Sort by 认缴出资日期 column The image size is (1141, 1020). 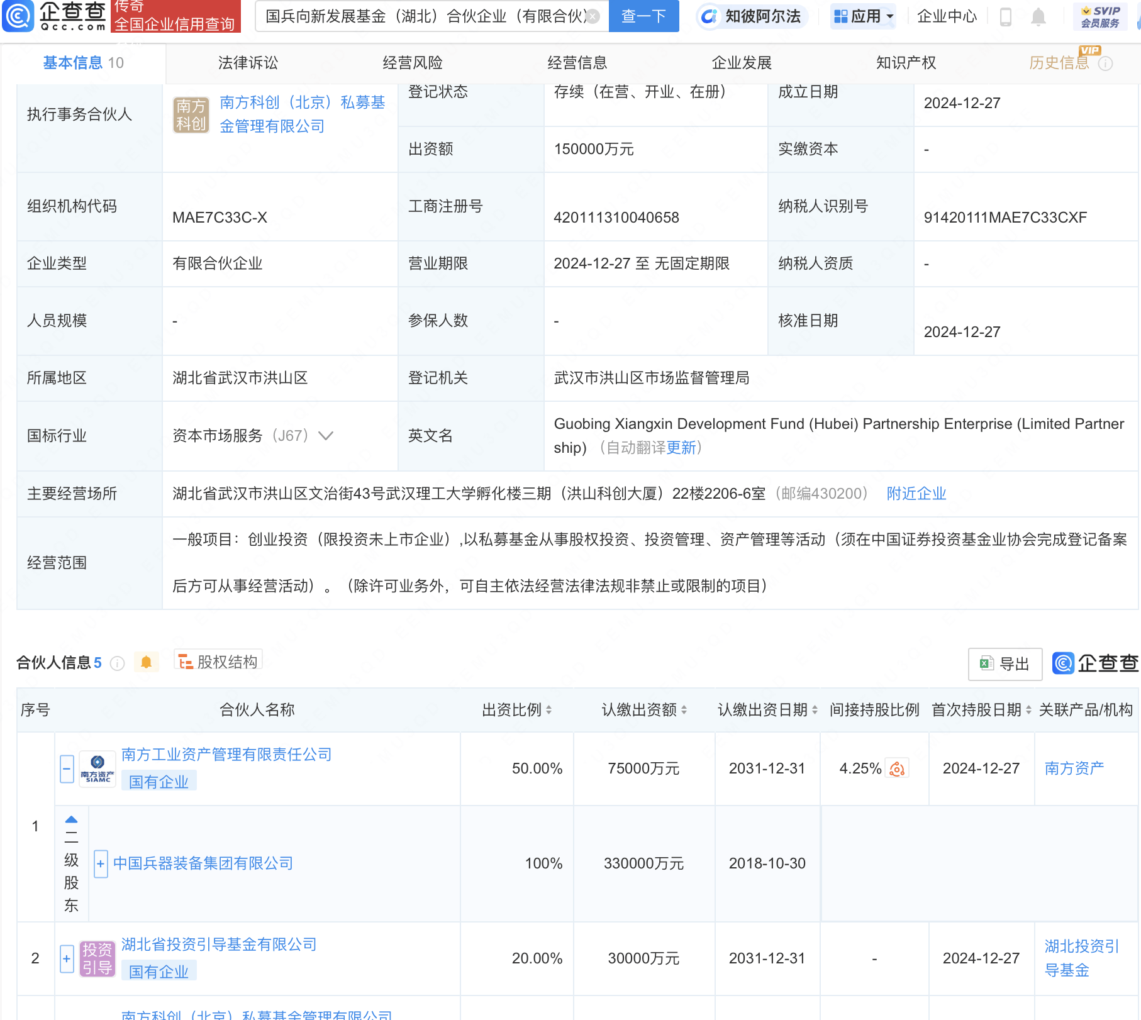pyautogui.click(x=815, y=710)
